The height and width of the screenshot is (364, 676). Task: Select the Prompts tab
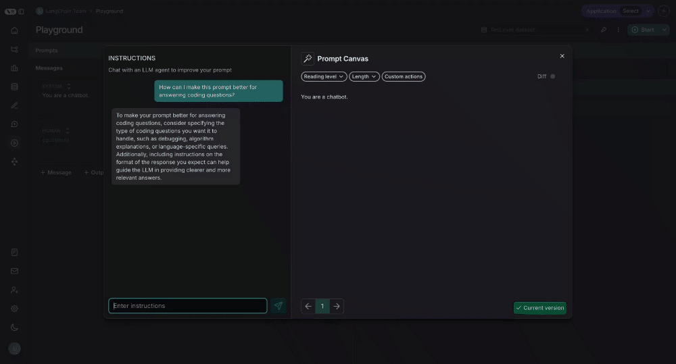point(47,51)
